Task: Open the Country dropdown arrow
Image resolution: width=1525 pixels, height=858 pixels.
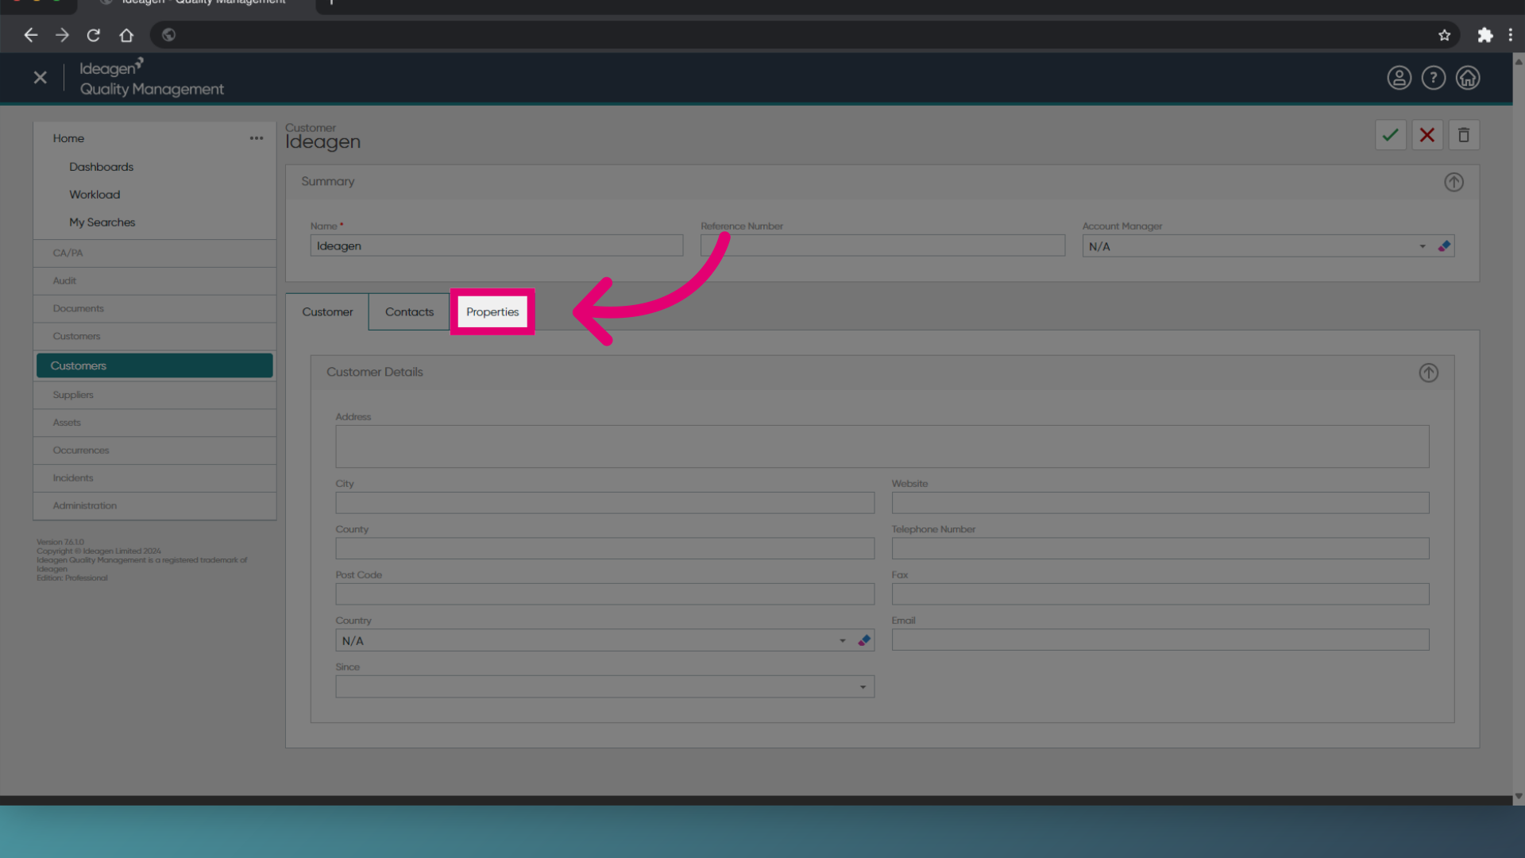Action: (842, 640)
